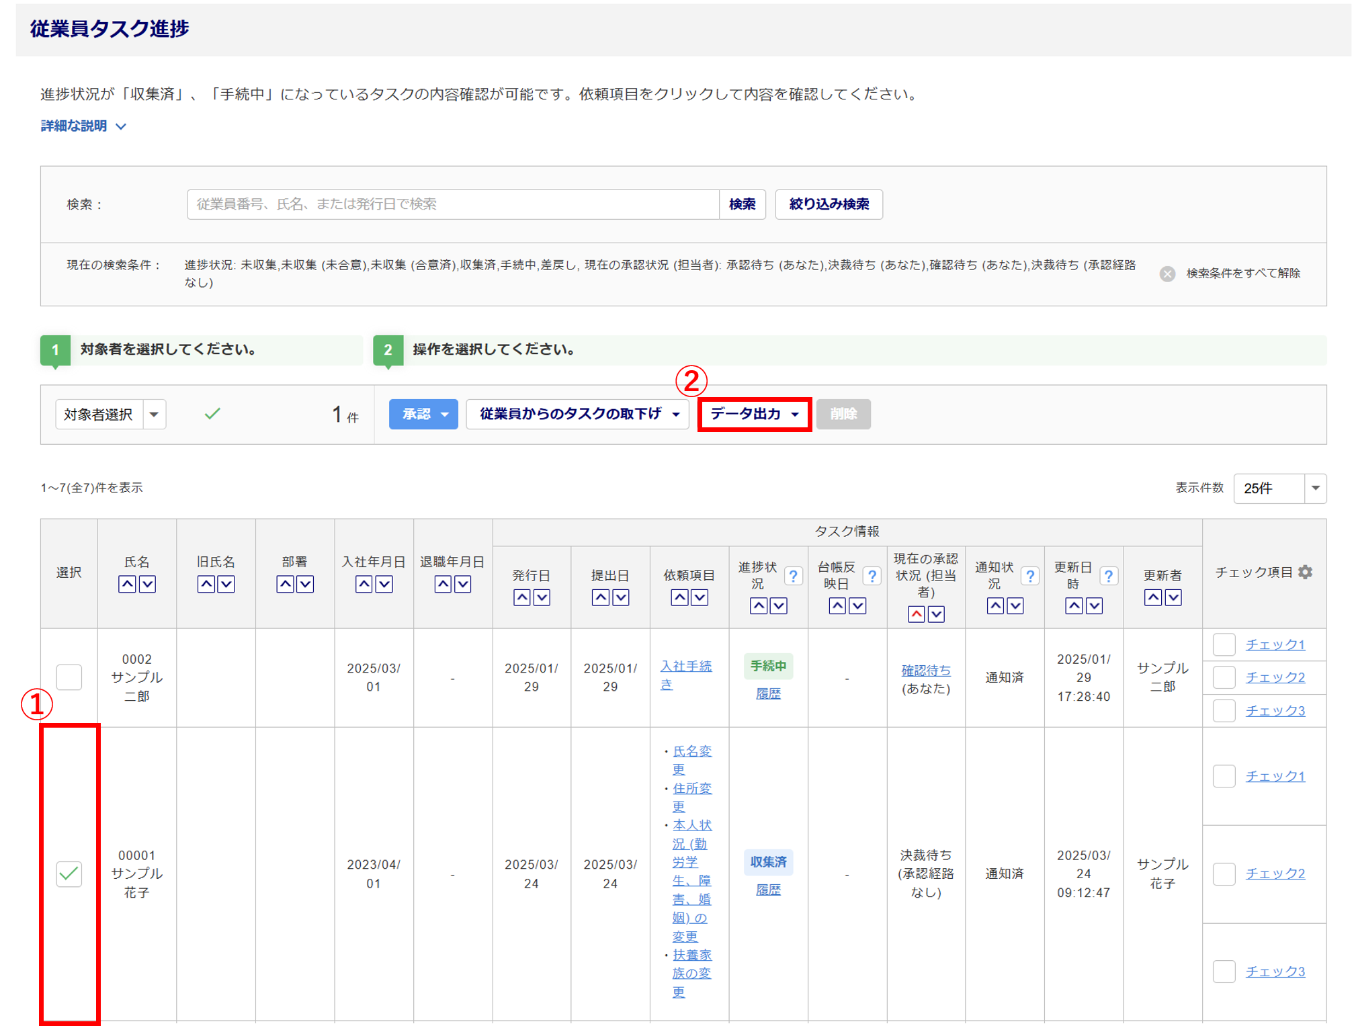Check the selection box for サンプル二郎
Screen dimensions: 1354x1026
(x=69, y=677)
